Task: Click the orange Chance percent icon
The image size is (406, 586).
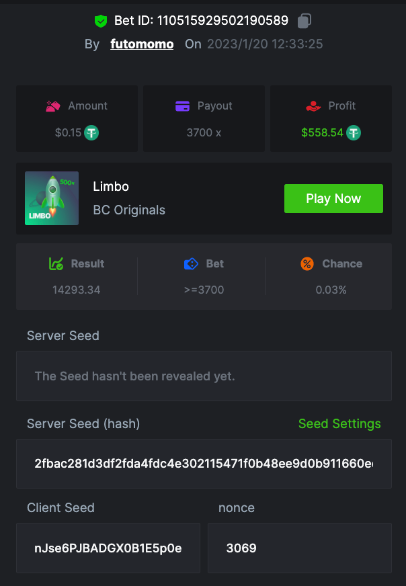Action: click(x=307, y=263)
